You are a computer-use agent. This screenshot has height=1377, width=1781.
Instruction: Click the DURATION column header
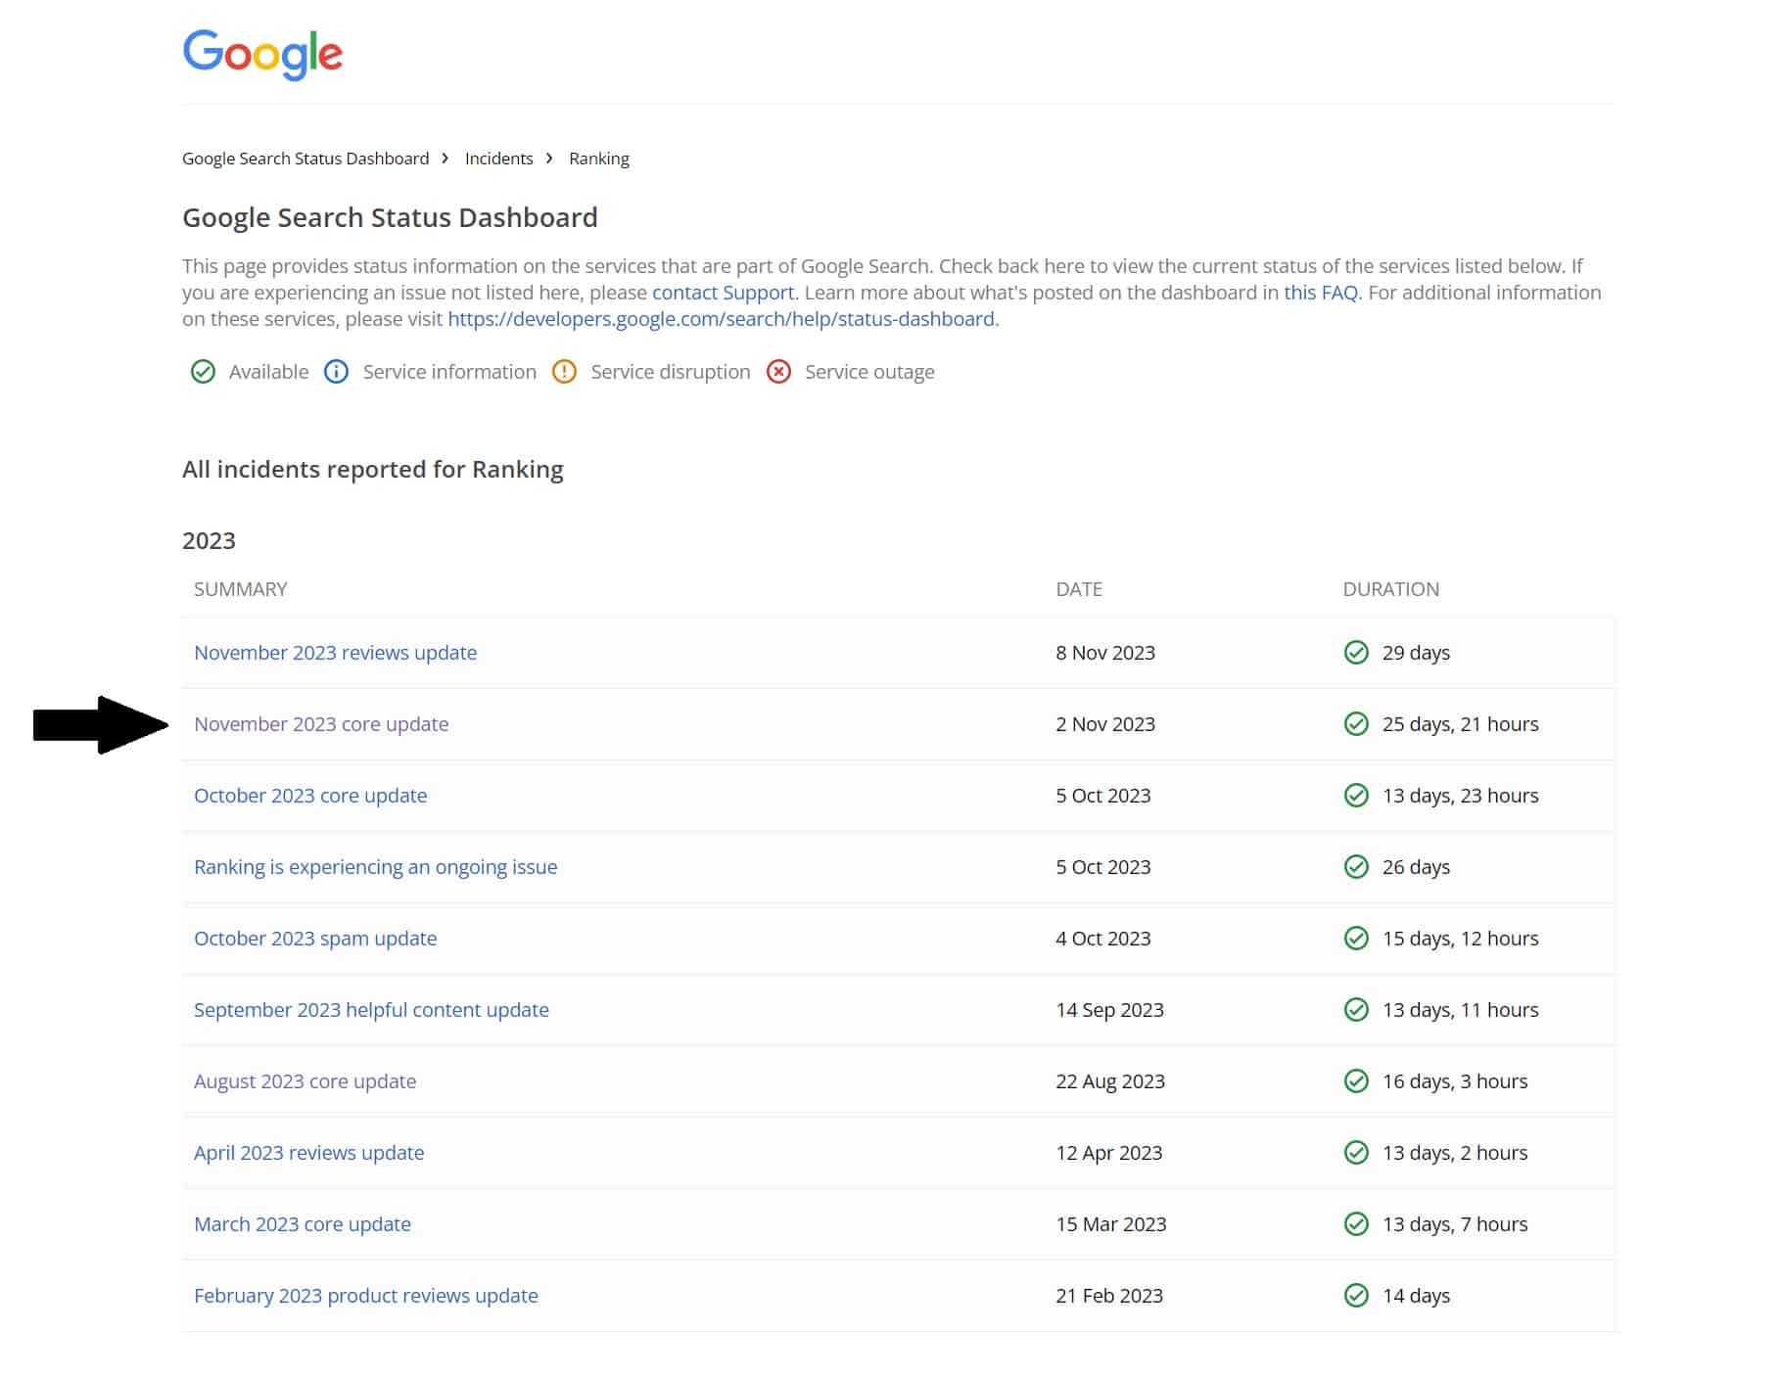[1391, 589]
